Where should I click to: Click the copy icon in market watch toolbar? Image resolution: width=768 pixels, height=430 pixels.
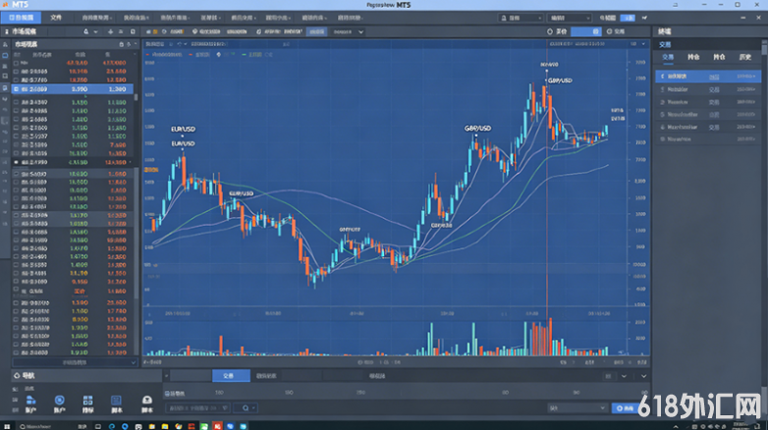tap(133, 31)
